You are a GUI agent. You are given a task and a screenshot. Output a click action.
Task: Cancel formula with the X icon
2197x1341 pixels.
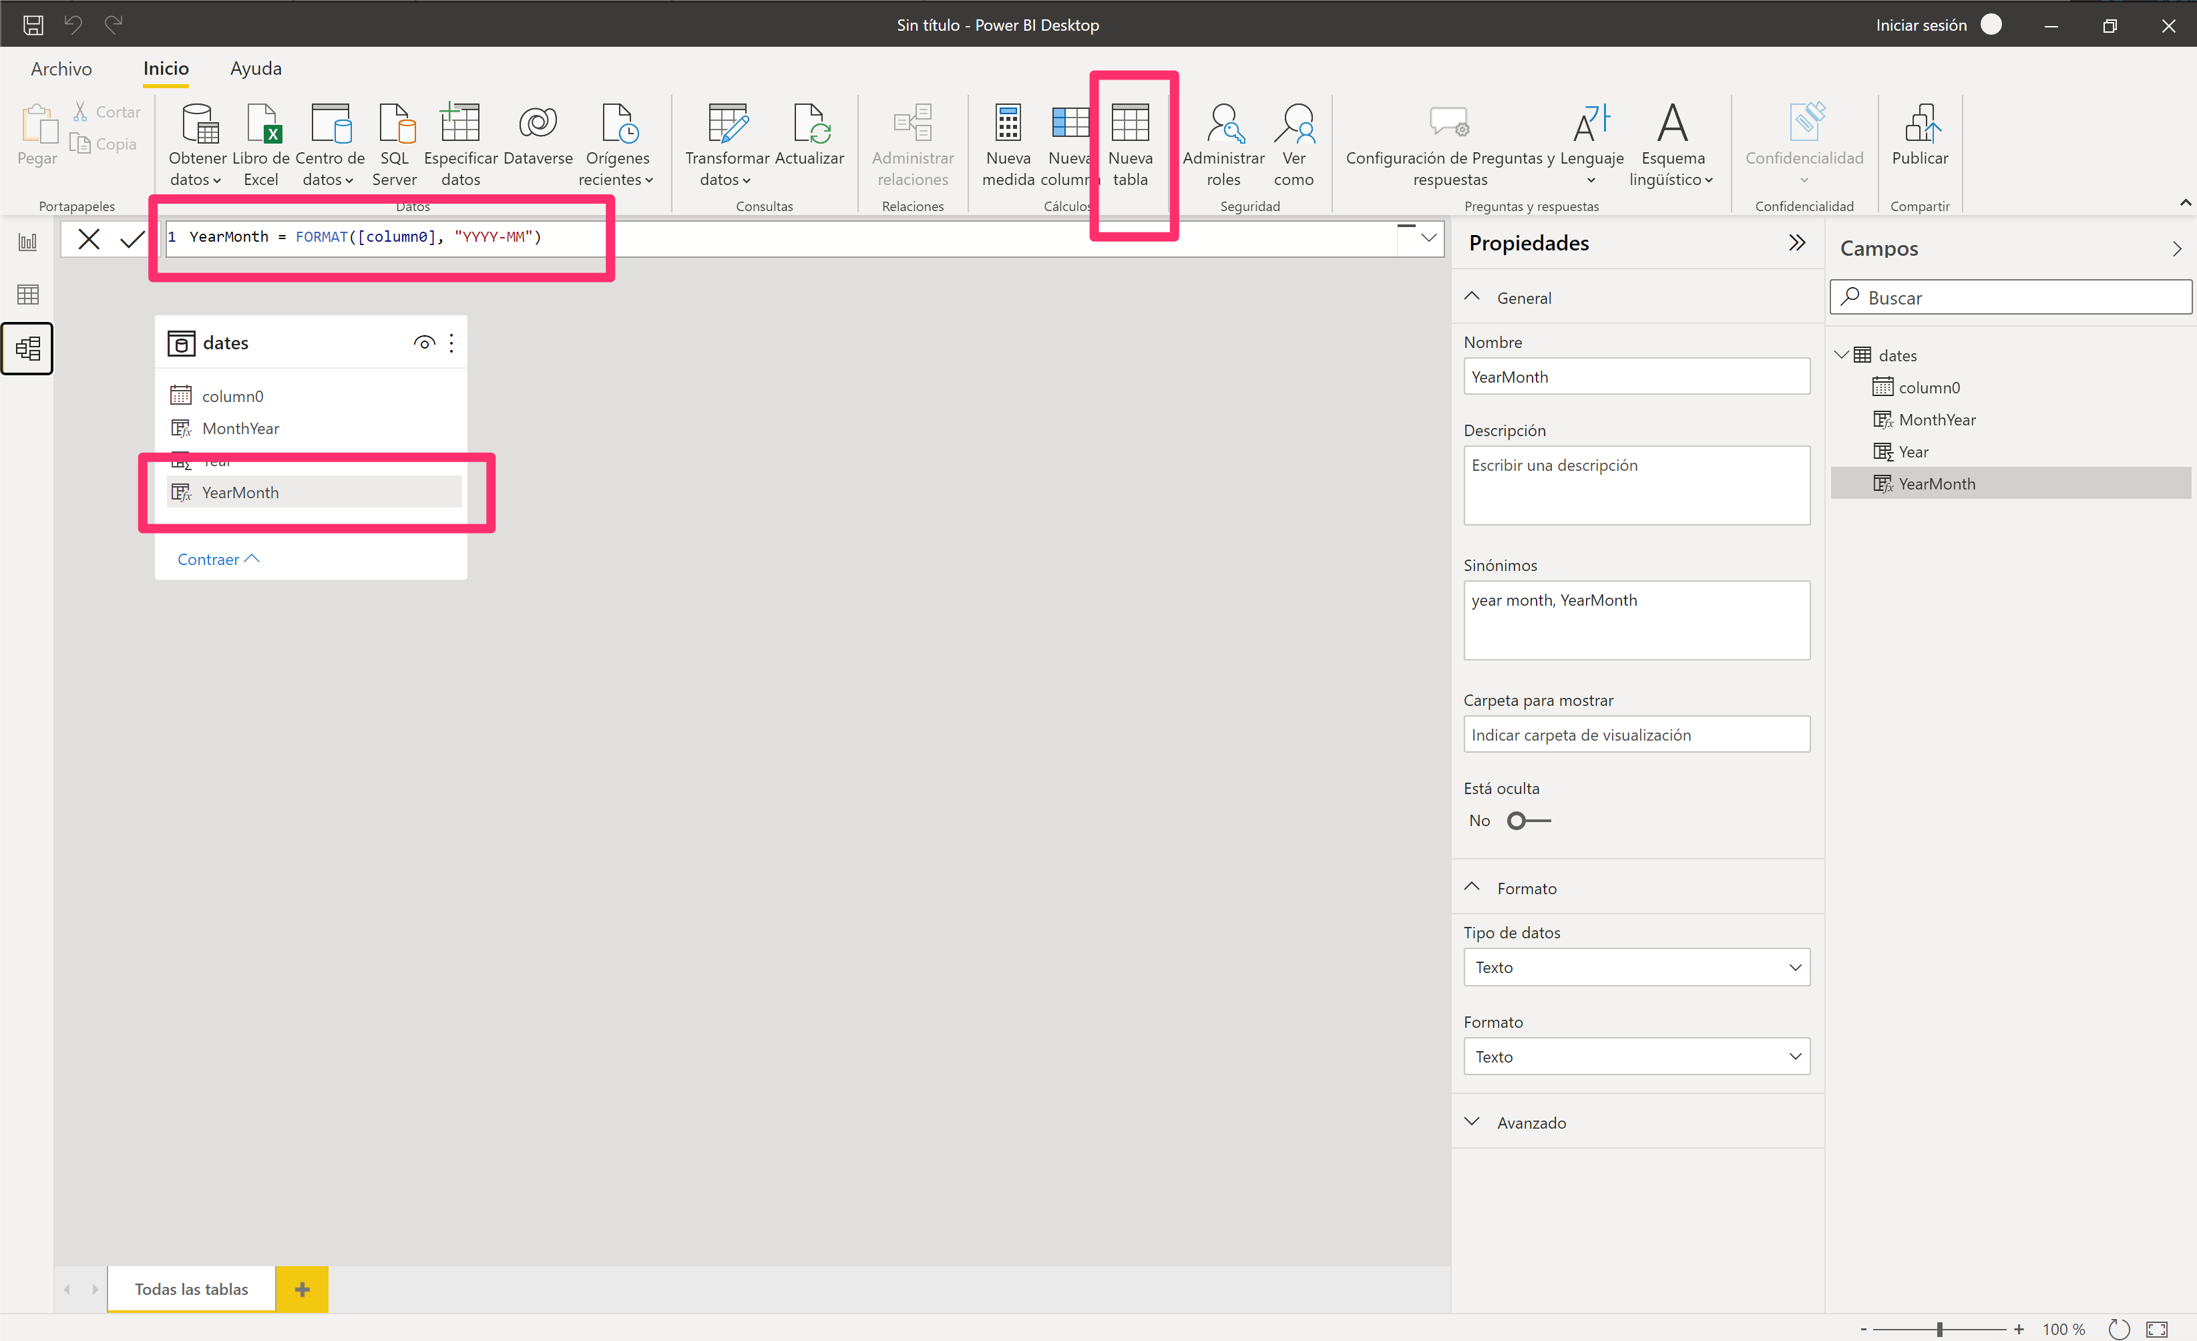(x=89, y=239)
